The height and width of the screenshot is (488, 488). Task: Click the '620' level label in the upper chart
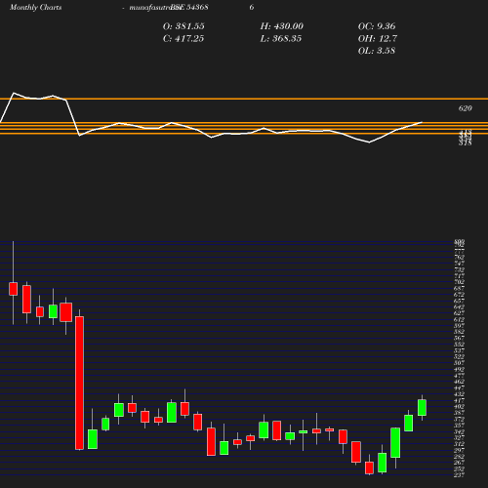click(x=466, y=108)
